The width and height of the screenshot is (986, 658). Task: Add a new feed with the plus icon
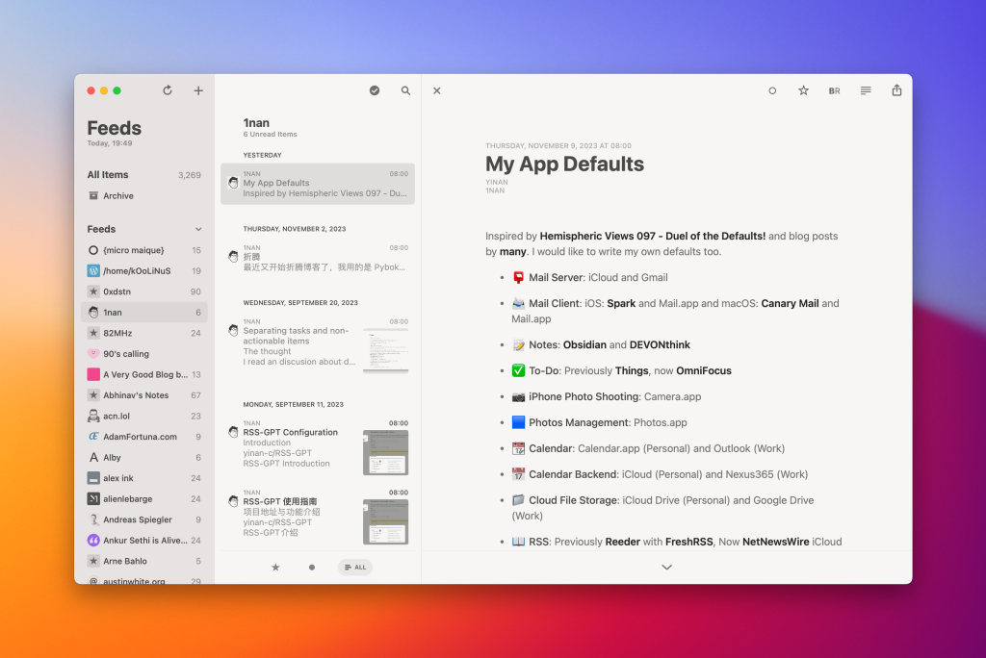coord(198,89)
